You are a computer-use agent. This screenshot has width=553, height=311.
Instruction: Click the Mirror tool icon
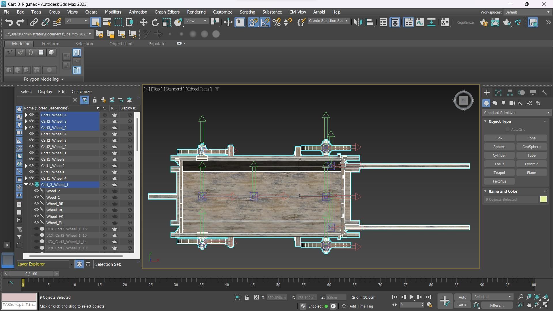tap(358, 22)
